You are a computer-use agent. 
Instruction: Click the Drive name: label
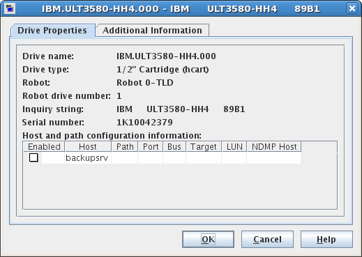48,56
